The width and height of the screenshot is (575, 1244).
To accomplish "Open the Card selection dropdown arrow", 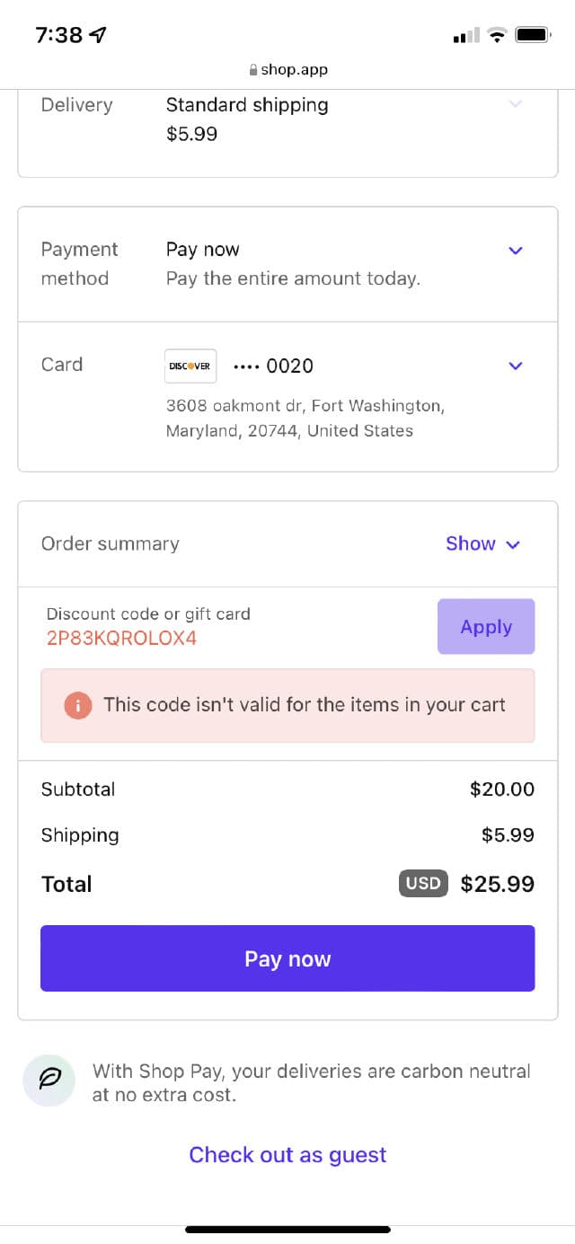I will 516,366.
